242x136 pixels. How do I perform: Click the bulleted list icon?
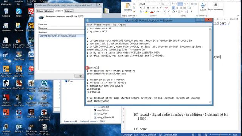click(174, 4)
